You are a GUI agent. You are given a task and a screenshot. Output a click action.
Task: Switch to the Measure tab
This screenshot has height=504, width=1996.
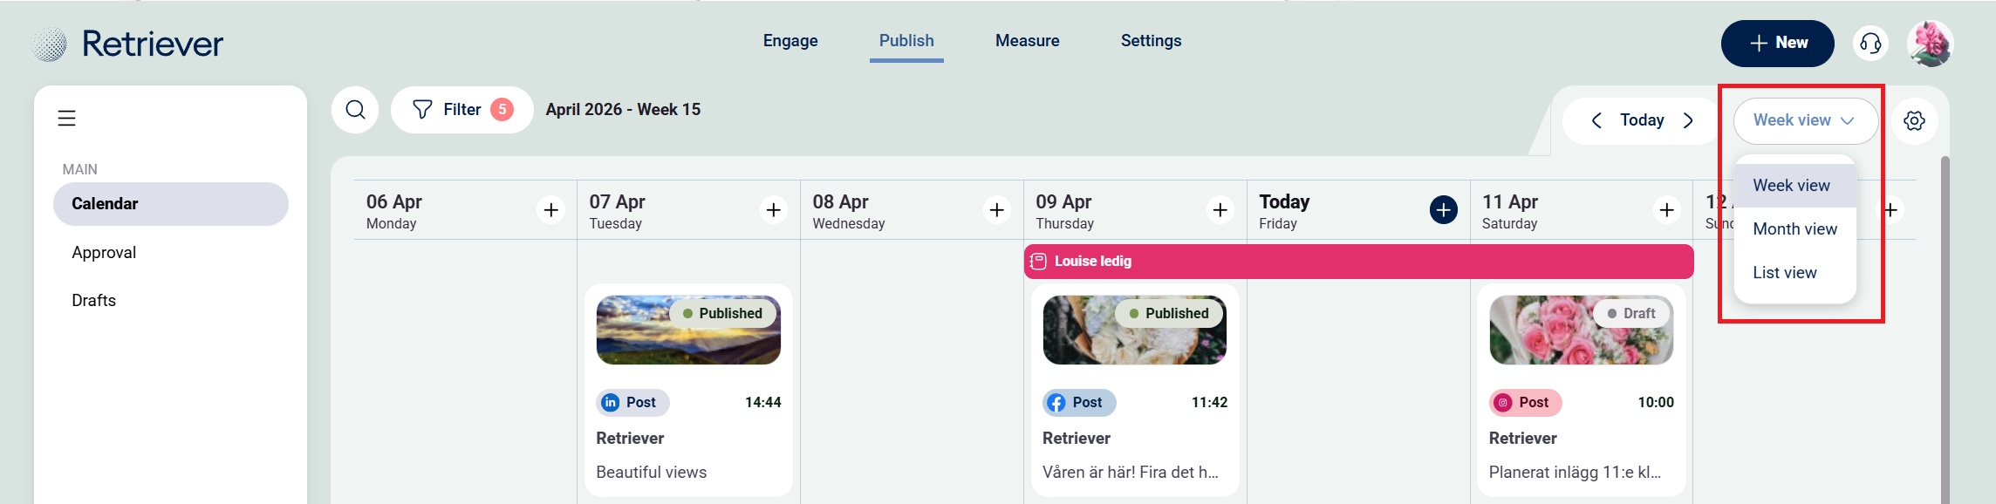(x=1027, y=41)
